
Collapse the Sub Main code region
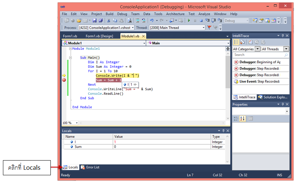[70, 57]
